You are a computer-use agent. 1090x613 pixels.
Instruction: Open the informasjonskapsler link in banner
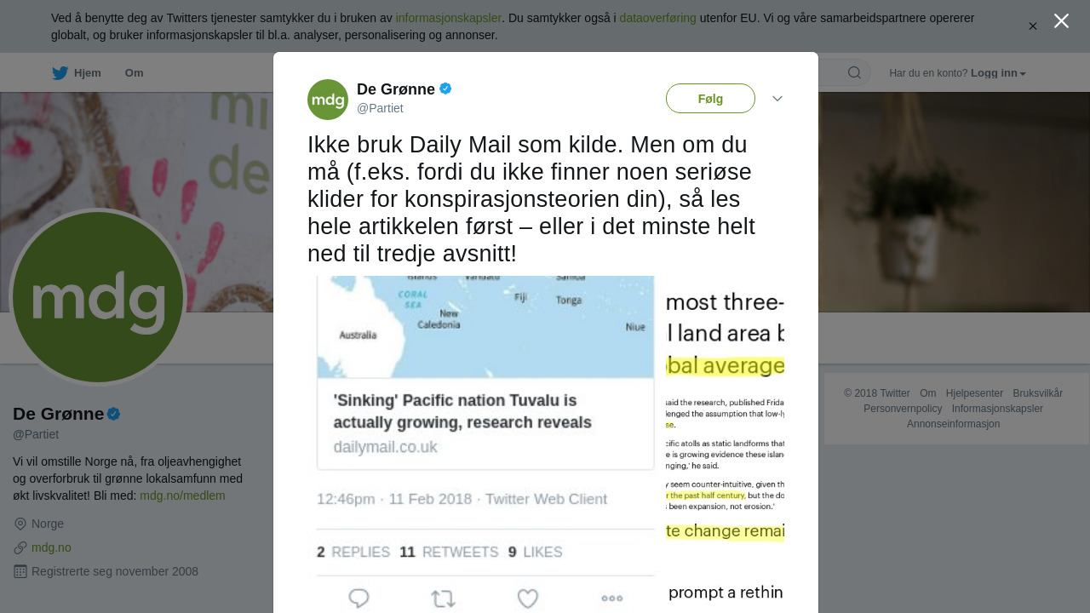pos(448,18)
